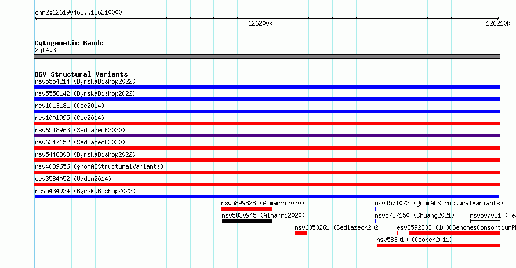Click nsv1001995 (Coe2014) label

(70, 118)
